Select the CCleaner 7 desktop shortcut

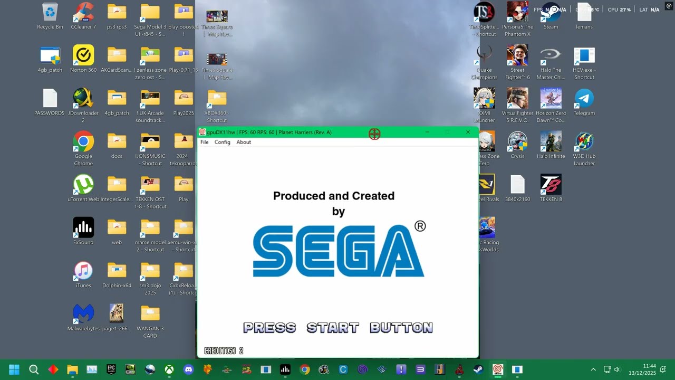coord(83,16)
